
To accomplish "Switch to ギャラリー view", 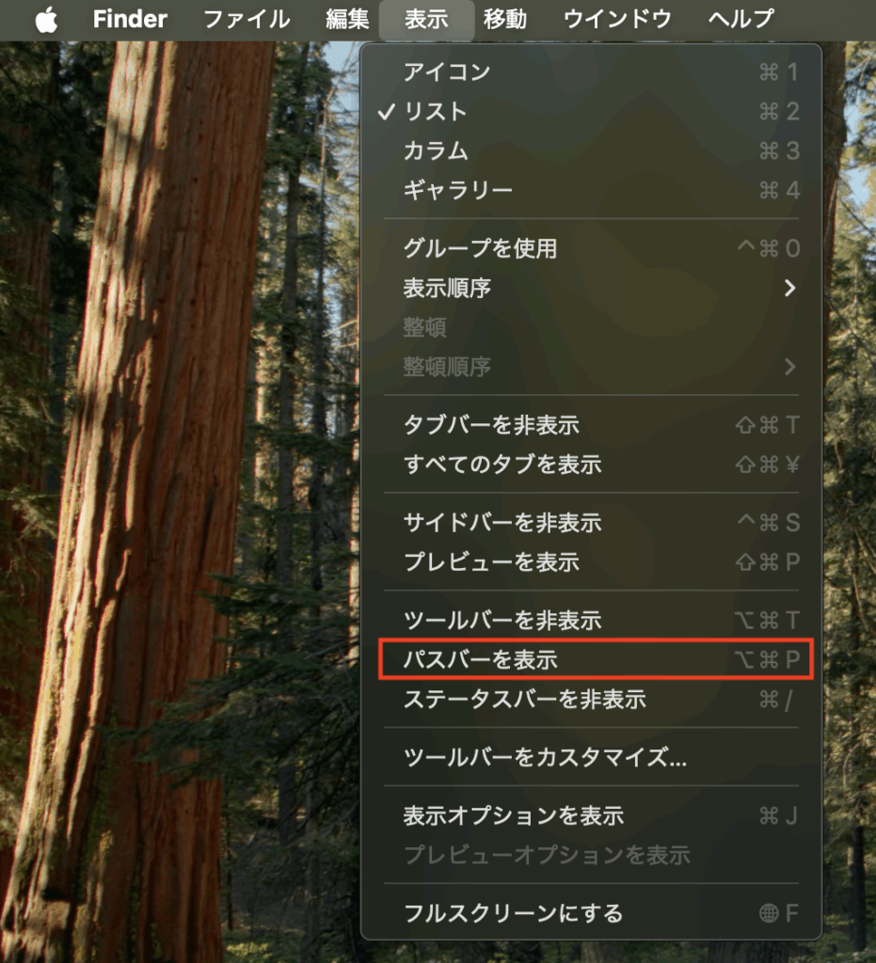I will tap(591, 190).
